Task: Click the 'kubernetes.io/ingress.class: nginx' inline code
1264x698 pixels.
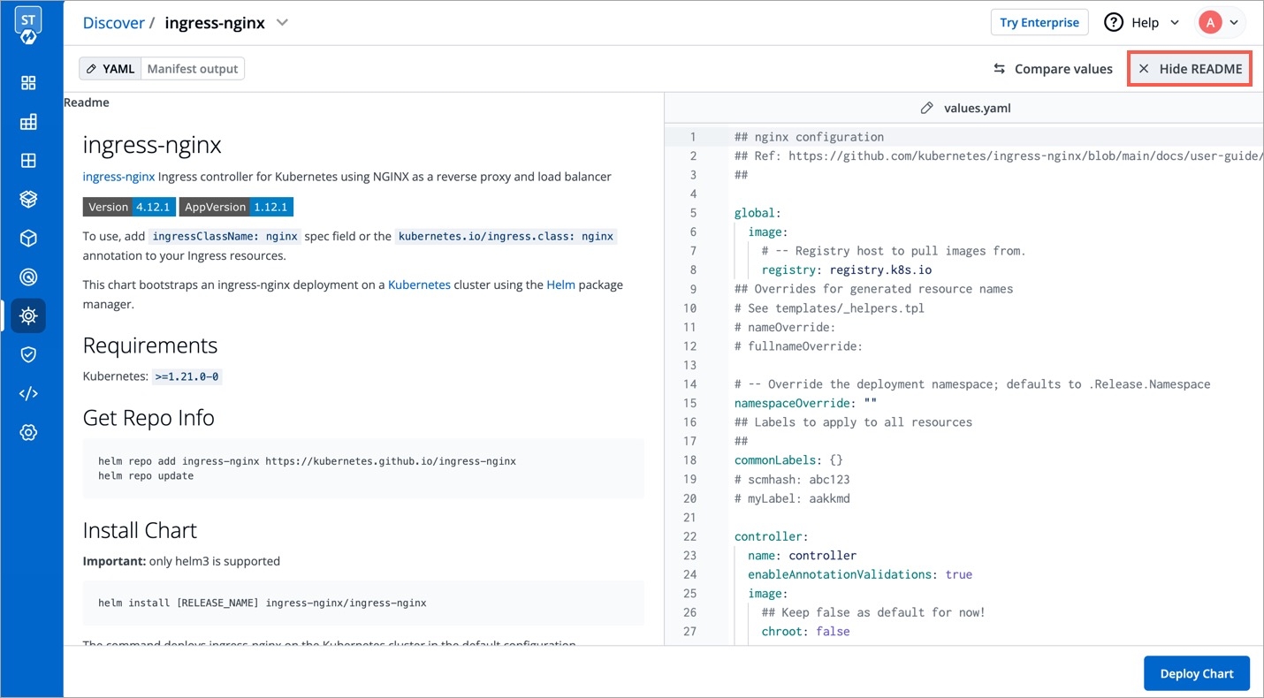Action: (x=506, y=237)
